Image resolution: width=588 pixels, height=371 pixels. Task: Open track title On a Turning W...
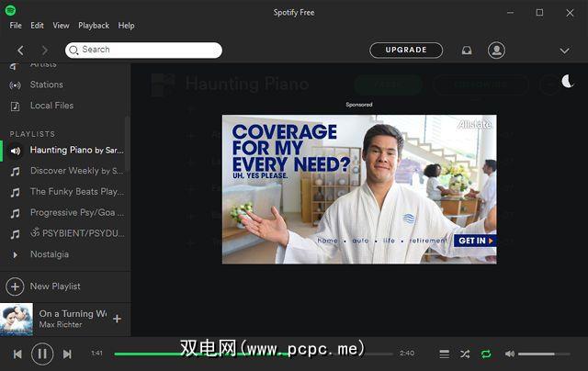73,314
